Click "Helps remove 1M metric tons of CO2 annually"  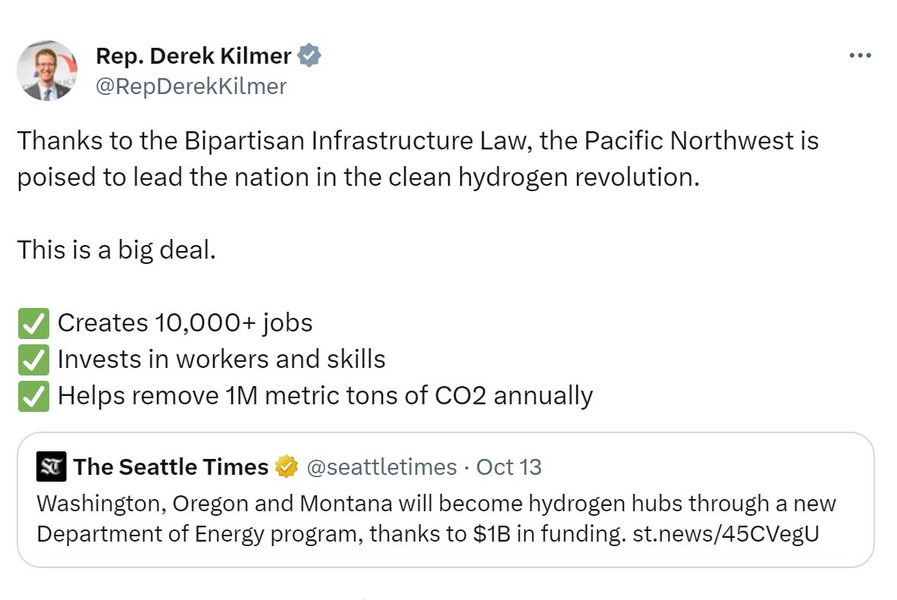point(325,396)
